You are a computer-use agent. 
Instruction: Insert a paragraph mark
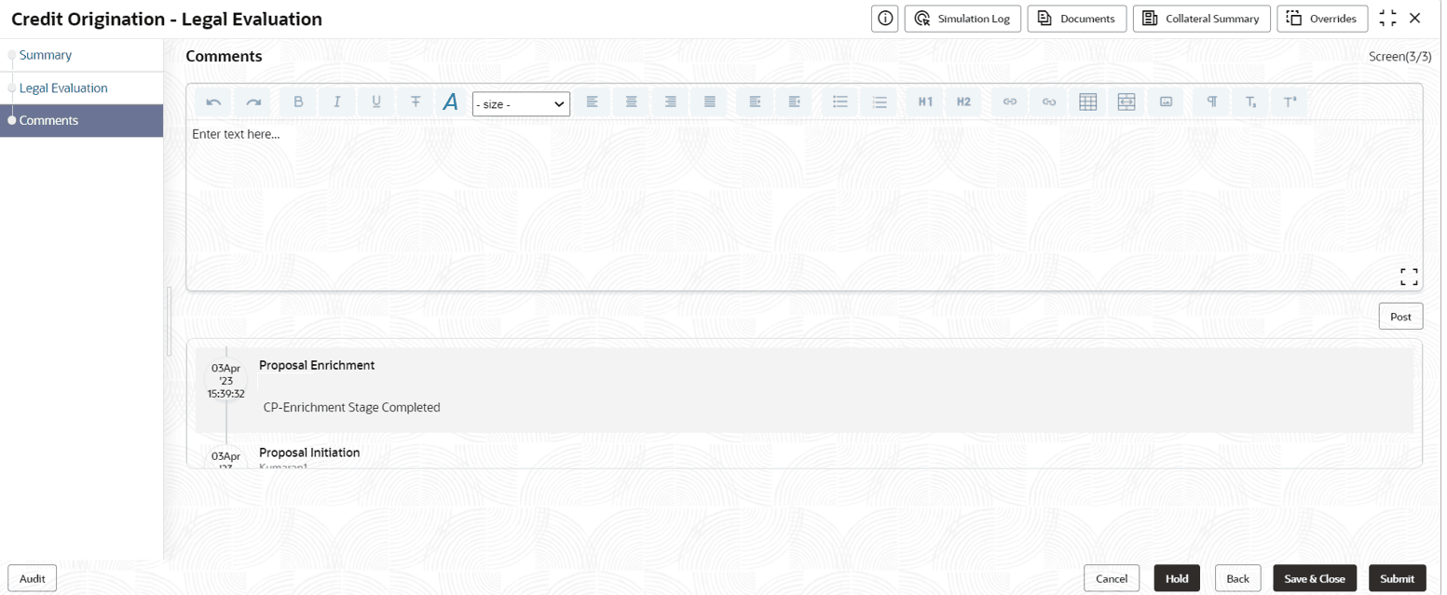(1212, 102)
